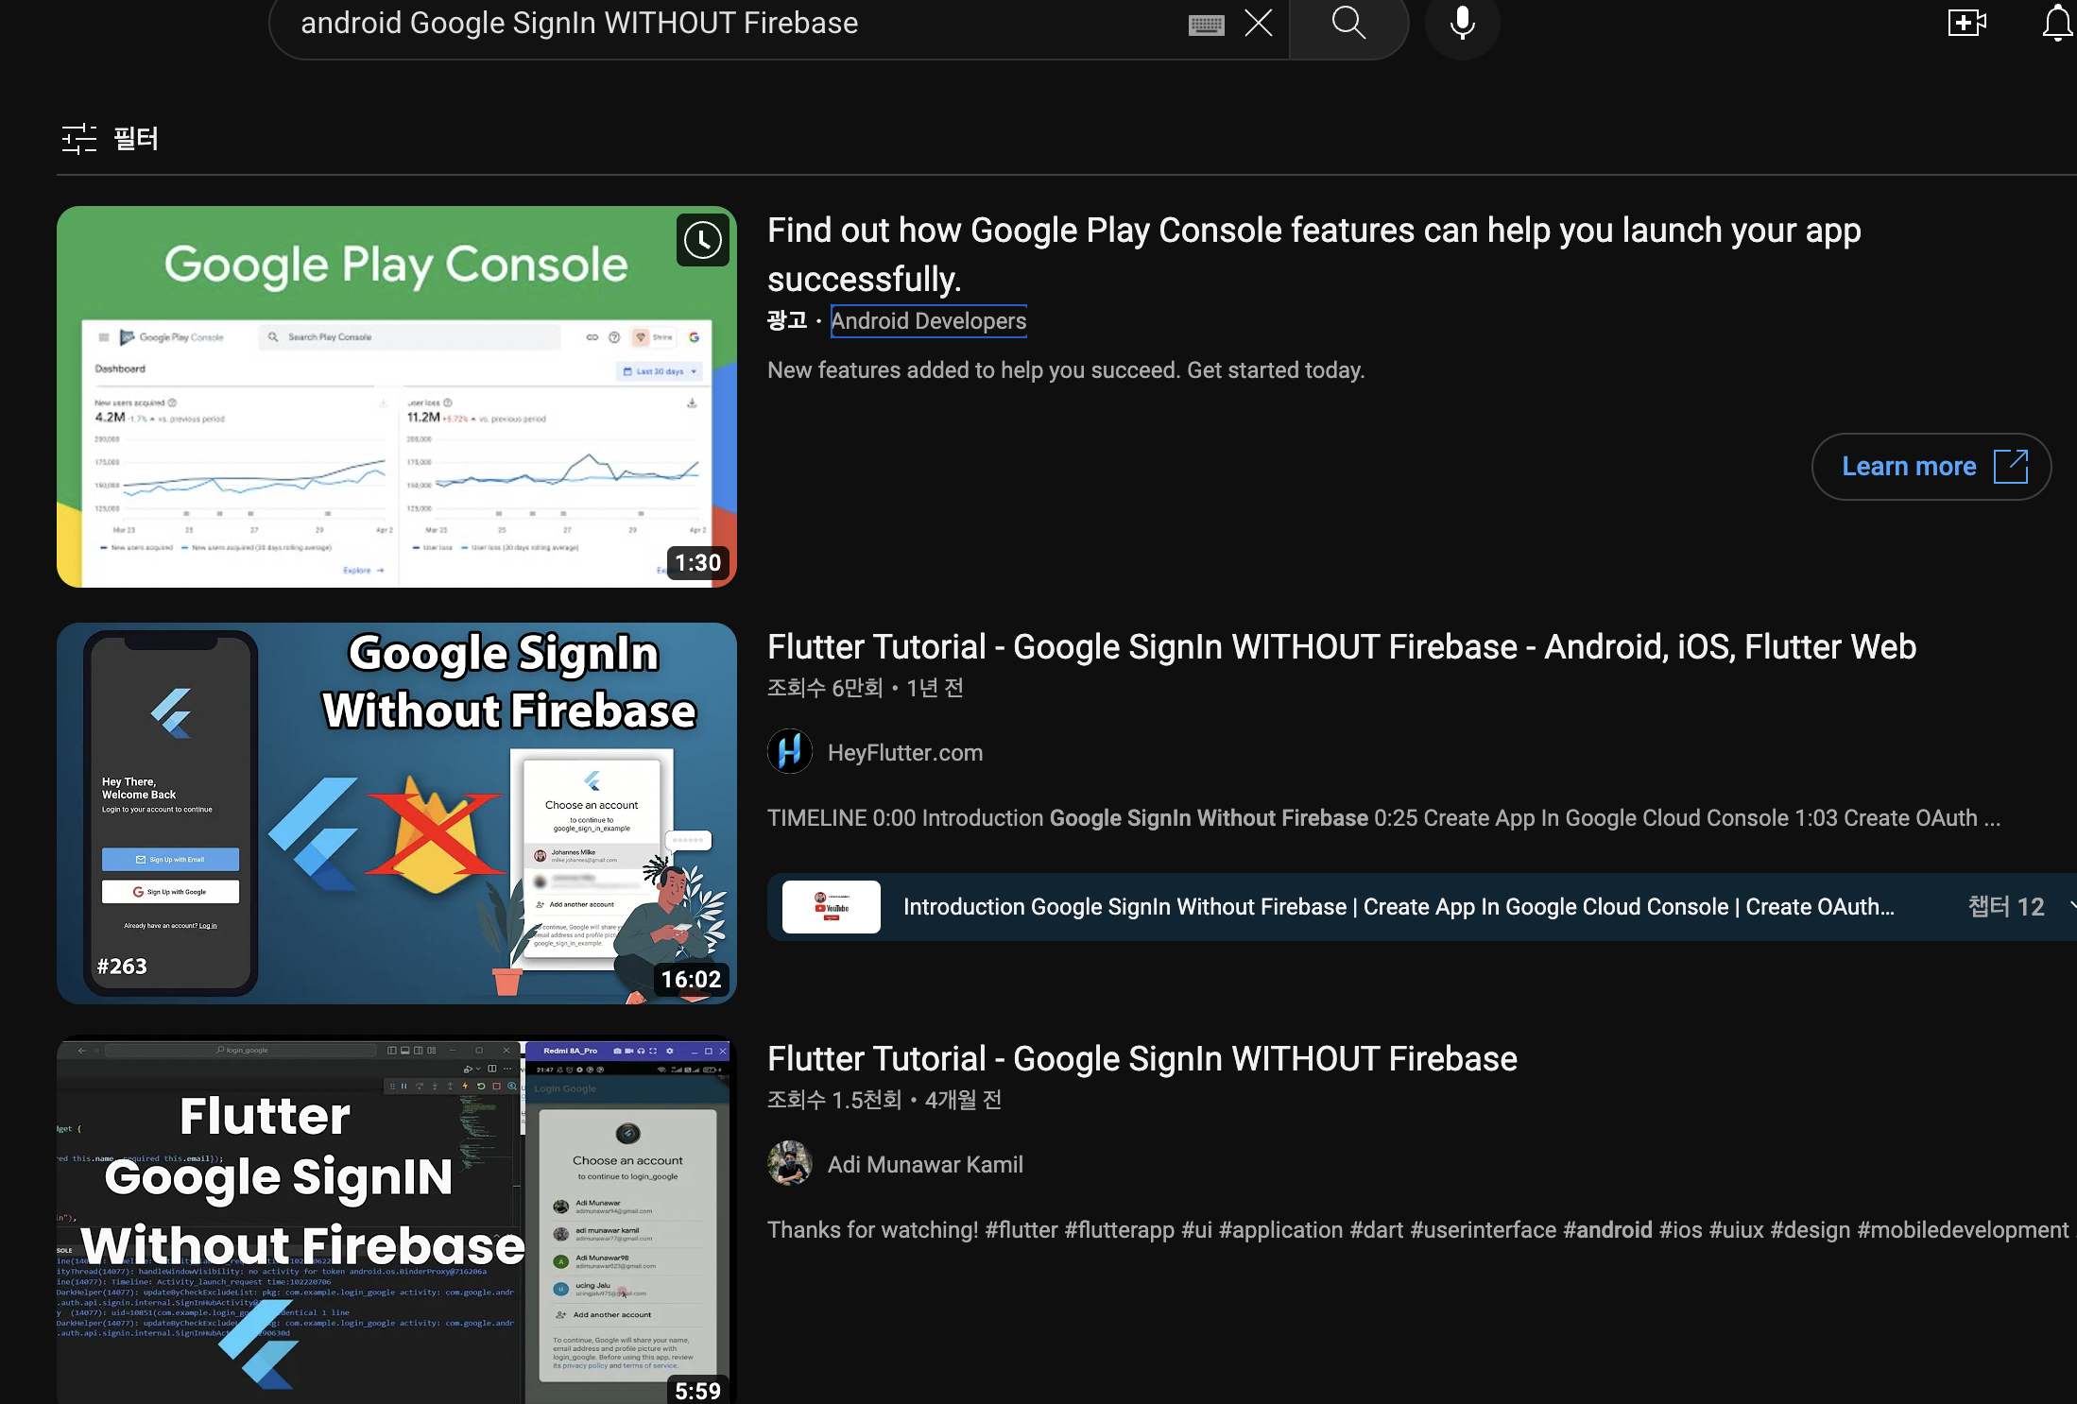Open the create video camera icon

coord(1966,23)
